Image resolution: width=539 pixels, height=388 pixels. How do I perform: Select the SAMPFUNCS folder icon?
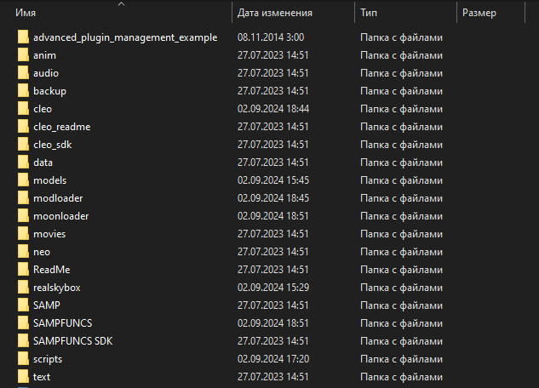23,323
